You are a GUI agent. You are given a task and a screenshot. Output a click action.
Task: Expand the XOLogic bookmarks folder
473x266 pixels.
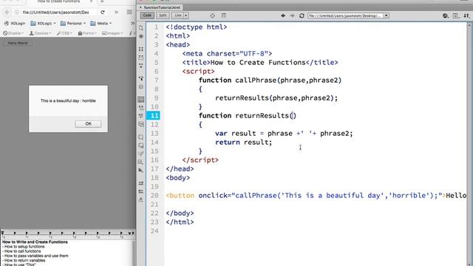click(x=43, y=23)
